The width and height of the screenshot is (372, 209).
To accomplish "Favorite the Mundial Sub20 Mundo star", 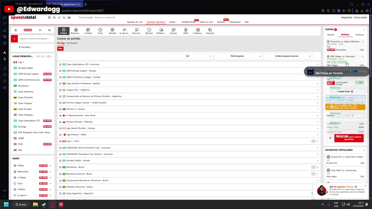I will coord(60,161).
